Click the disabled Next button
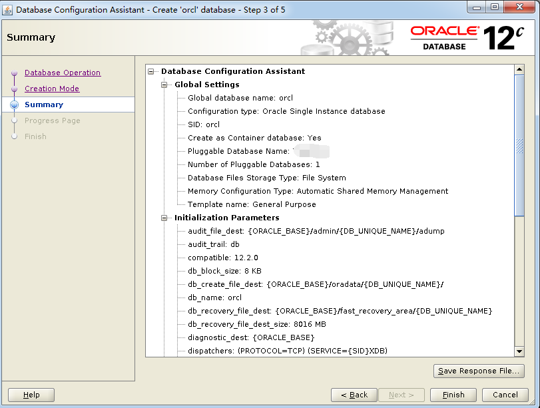Image resolution: width=540 pixels, height=408 pixels. 402,395
